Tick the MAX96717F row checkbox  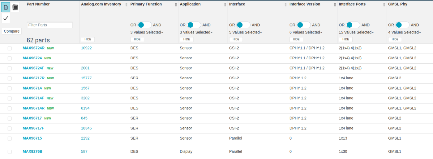pos(10,129)
